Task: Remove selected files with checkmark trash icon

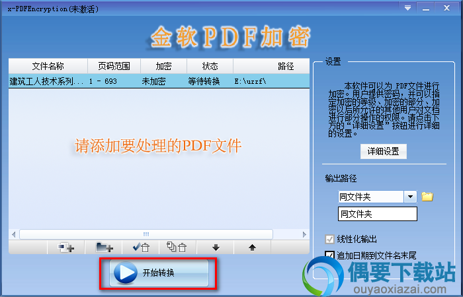Action: pyautogui.click(x=141, y=247)
